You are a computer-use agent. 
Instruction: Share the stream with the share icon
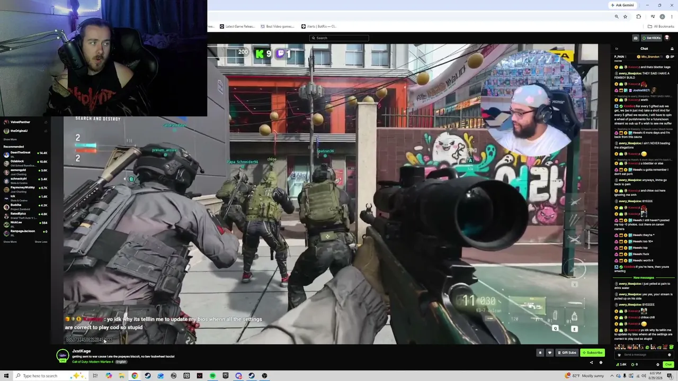click(591, 362)
